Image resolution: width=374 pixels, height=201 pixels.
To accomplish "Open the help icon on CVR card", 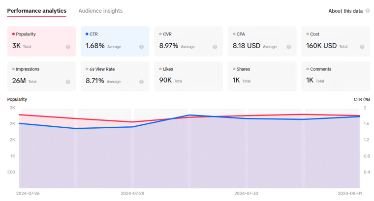I will [x=215, y=47].
